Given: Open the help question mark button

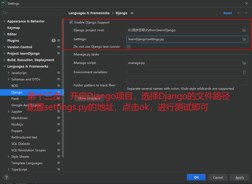Looking at the screenshot, I should tap(6, 177).
